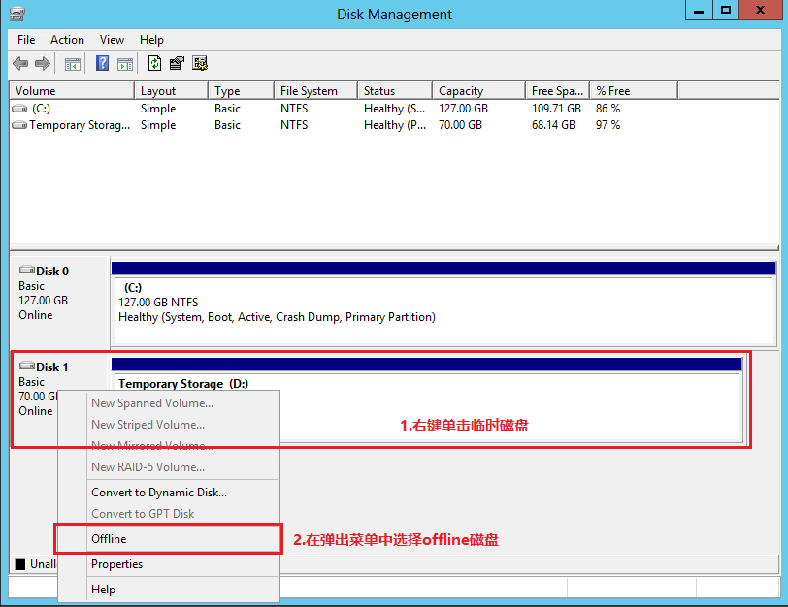Select the Temporary Storage volume row

80,125
